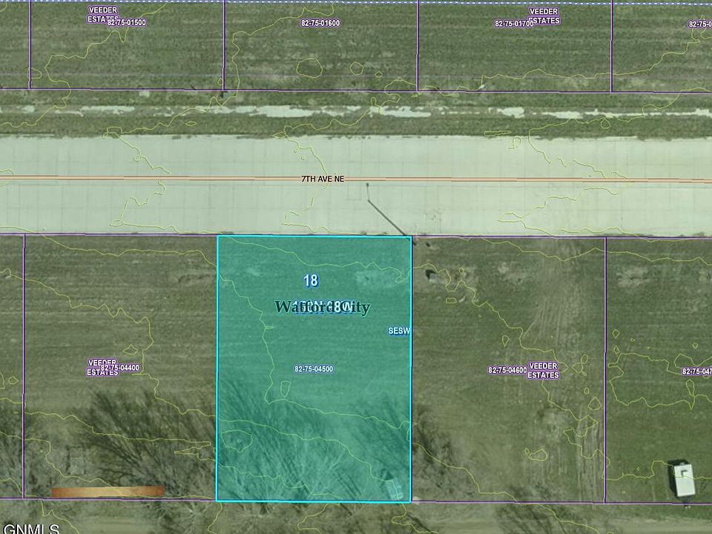Click the lot number 18 label
Viewport: 712px width, 534px height.
click(311, 280)
